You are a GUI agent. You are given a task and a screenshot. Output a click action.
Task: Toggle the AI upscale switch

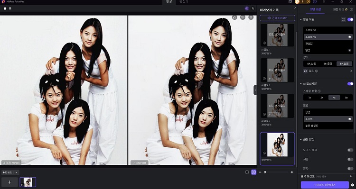pos(350,84)
